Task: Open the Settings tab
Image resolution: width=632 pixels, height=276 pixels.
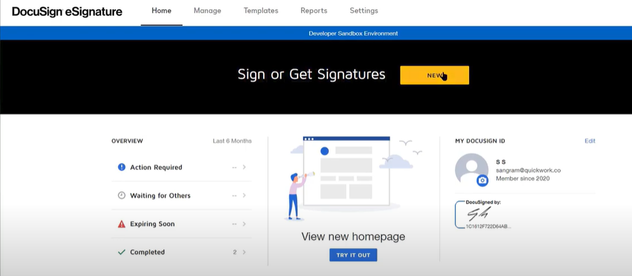Action: (x=364, y=11)
